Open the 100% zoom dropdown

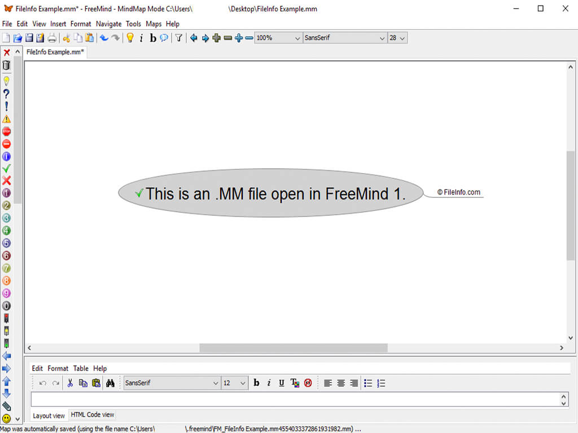[x=278, y=38]
